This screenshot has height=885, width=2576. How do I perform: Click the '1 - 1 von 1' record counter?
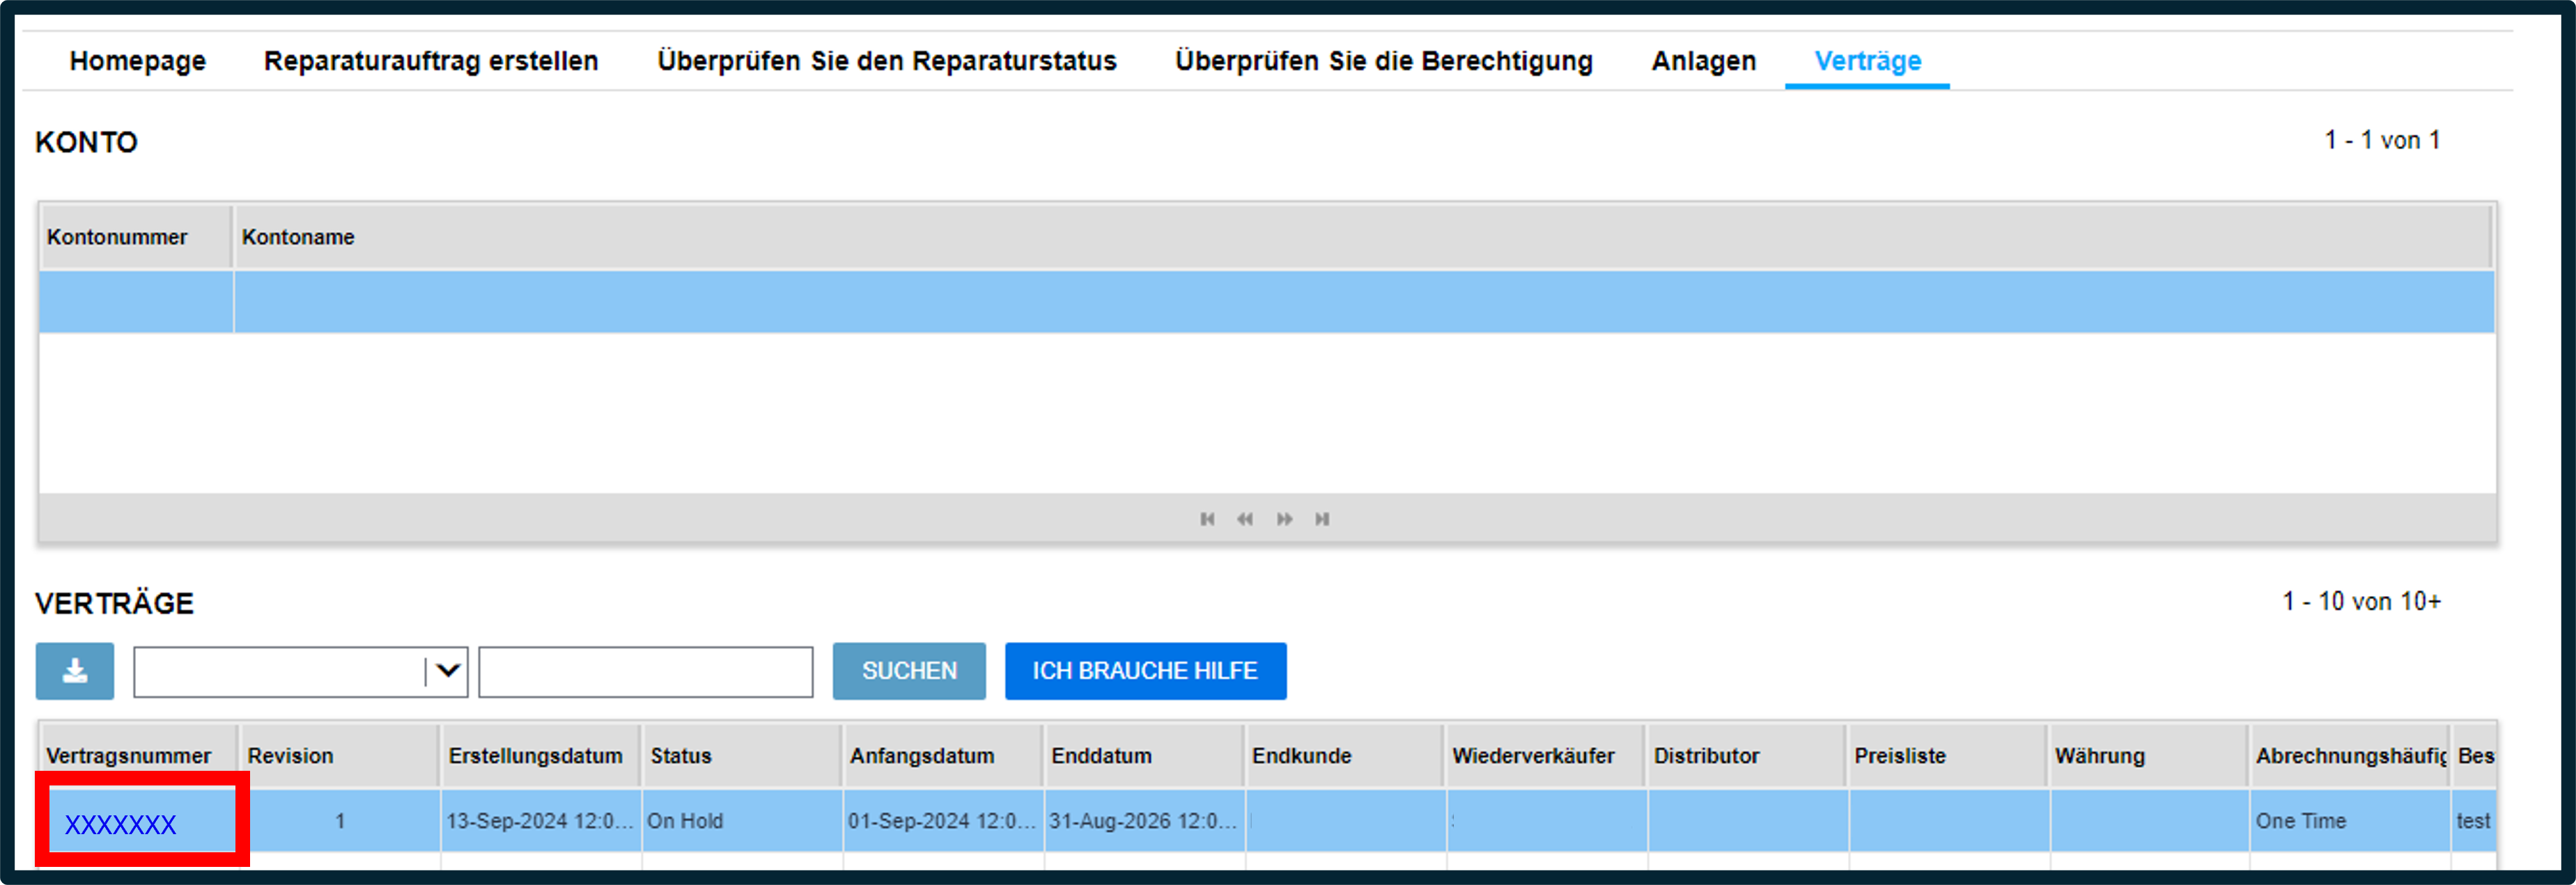click(x=2383, y=140)
